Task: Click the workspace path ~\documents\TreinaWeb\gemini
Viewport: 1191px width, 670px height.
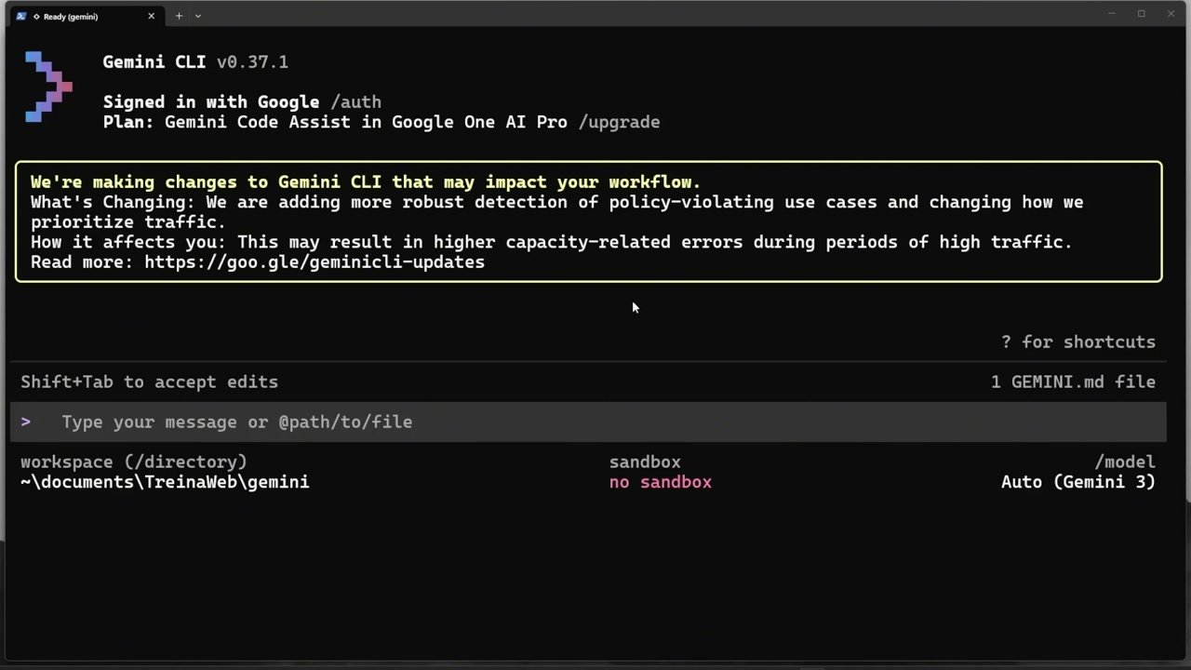Action: pos(165,482)
